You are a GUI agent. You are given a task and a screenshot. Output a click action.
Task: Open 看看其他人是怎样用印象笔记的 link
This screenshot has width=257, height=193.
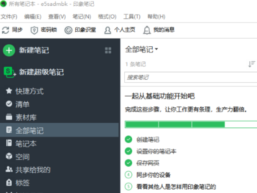pos(176,187)
